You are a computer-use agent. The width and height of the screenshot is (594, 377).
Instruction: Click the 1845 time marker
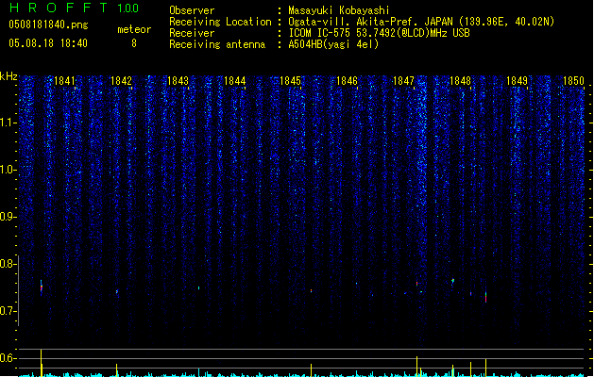[290, 81]
